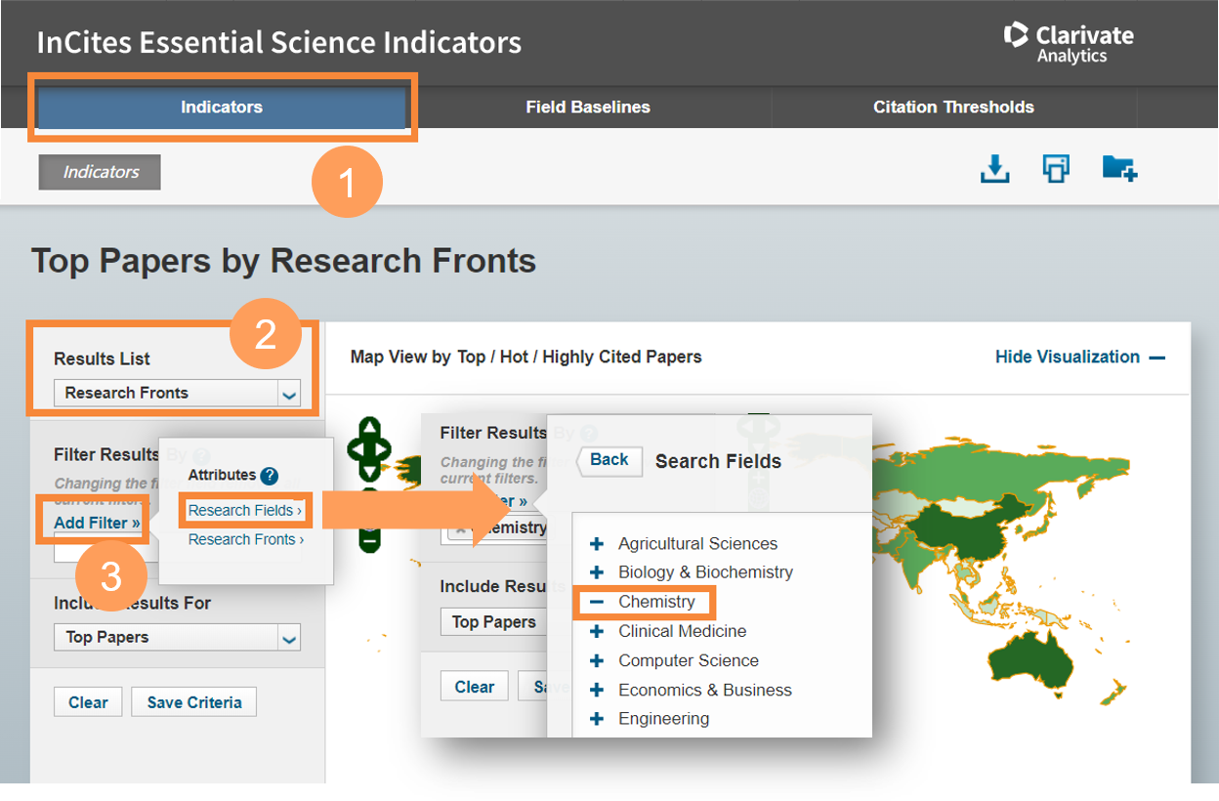Click the Save Criteria button
Image resolution: width=1219 pixels, height=801 pixels.
[194, 702]
